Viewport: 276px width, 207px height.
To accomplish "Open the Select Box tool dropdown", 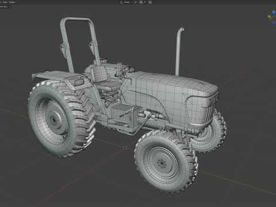I will (x=5, y=6).
